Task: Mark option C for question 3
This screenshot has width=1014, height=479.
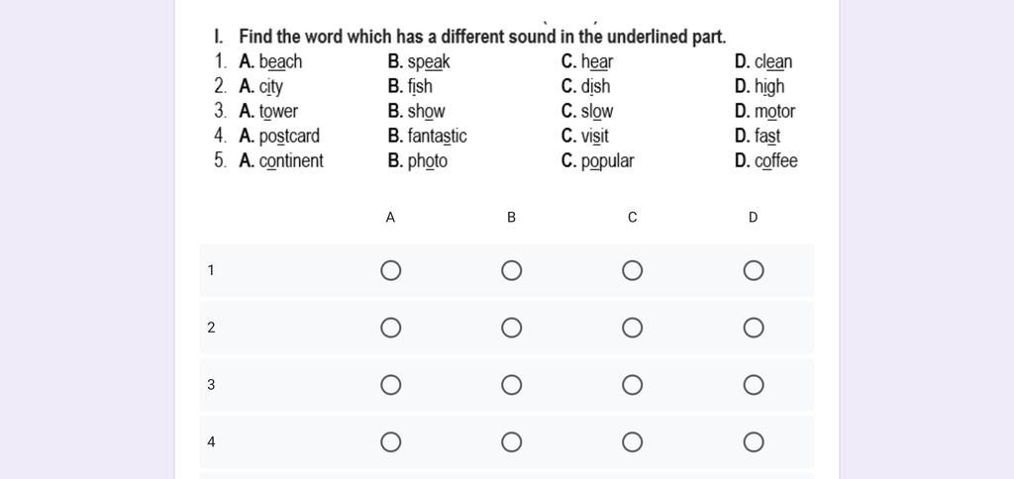Action: 633,385
